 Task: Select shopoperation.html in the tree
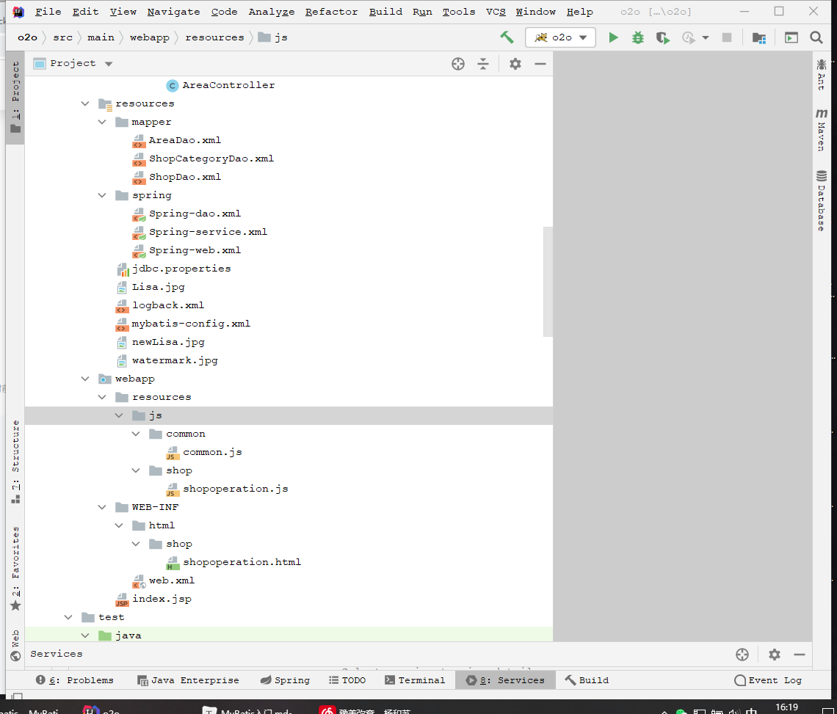[242, 562]
